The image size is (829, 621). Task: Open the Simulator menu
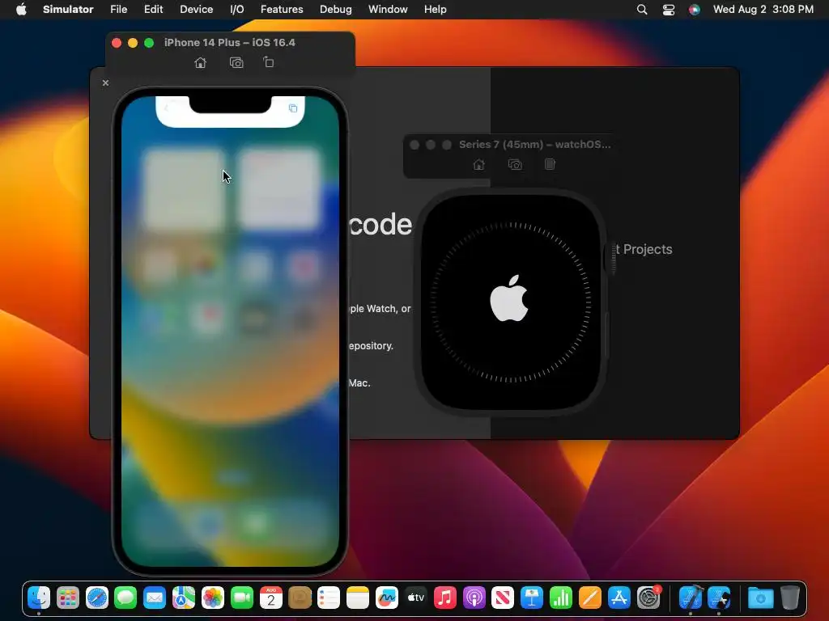tap(68, 10)
